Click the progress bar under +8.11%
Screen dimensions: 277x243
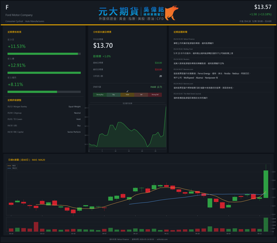pyautogui.click(x=44, y=92)
